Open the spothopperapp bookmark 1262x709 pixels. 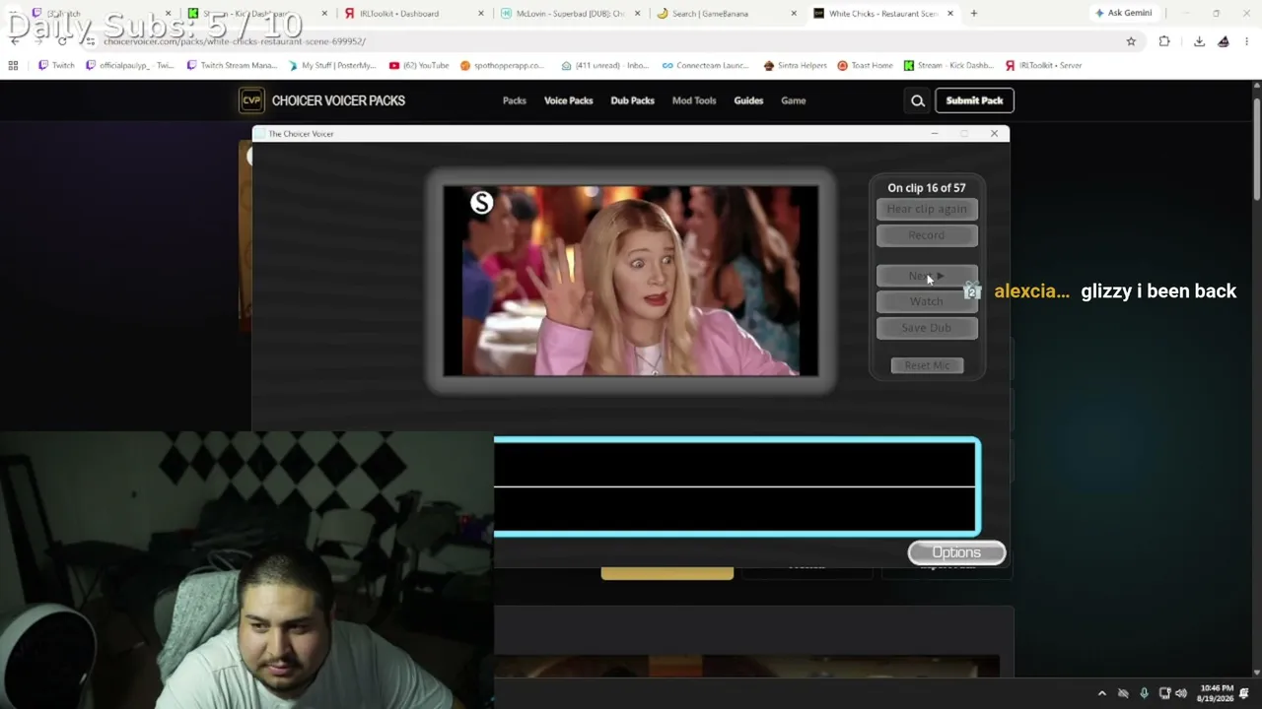coord(502,65)
